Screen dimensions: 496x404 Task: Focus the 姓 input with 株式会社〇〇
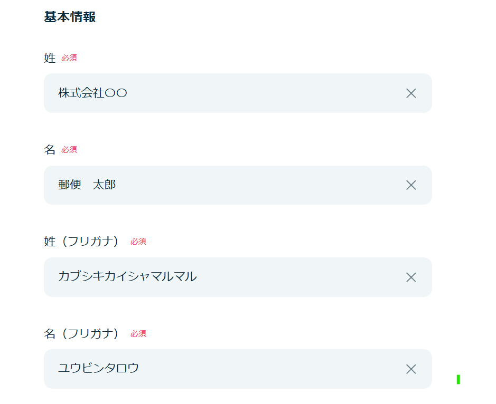tap(238, 93)
